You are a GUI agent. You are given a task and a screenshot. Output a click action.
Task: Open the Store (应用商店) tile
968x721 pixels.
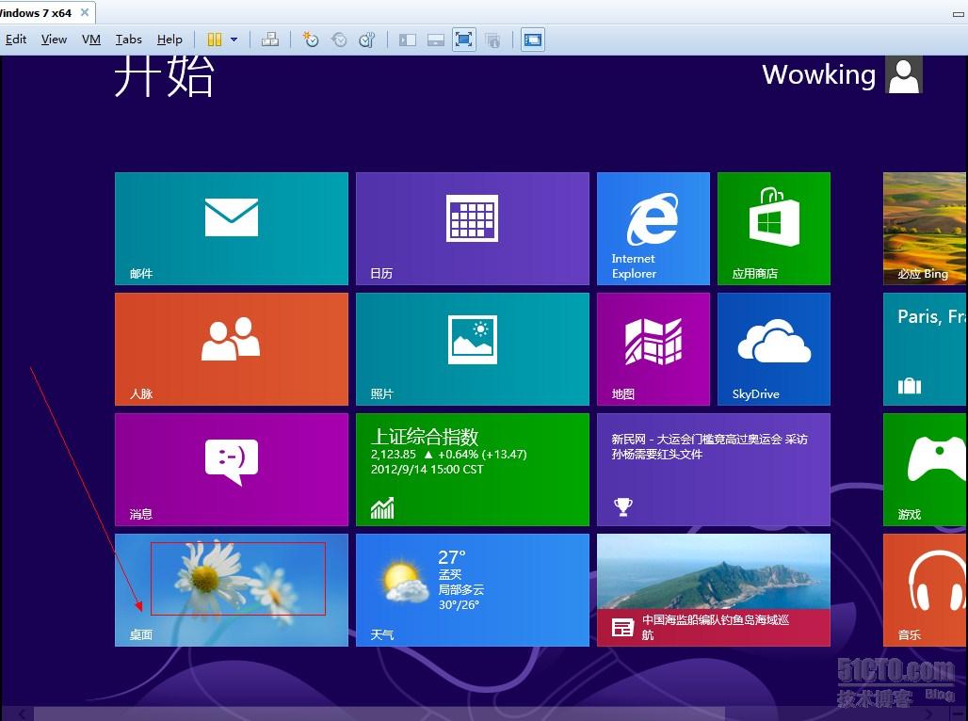click(x=773, y=229)
